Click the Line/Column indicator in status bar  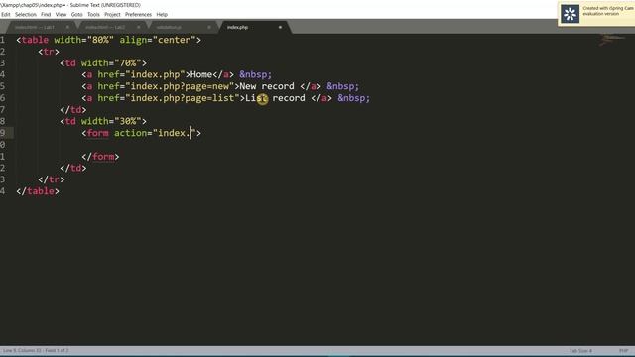(36, 350)
